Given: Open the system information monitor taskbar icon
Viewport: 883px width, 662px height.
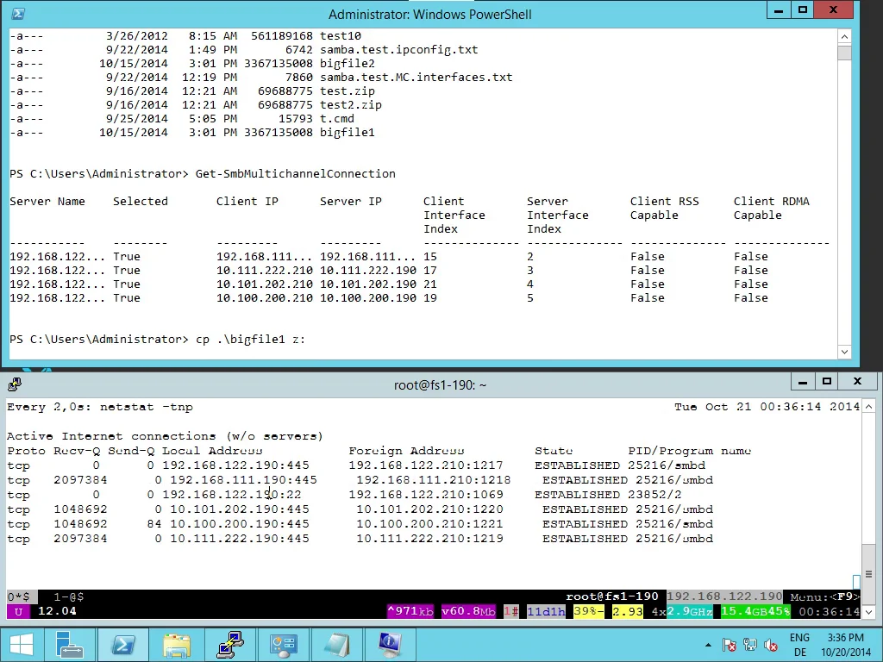Looking at the screenshot, I should pyautogui.click(x=390, y=645).
